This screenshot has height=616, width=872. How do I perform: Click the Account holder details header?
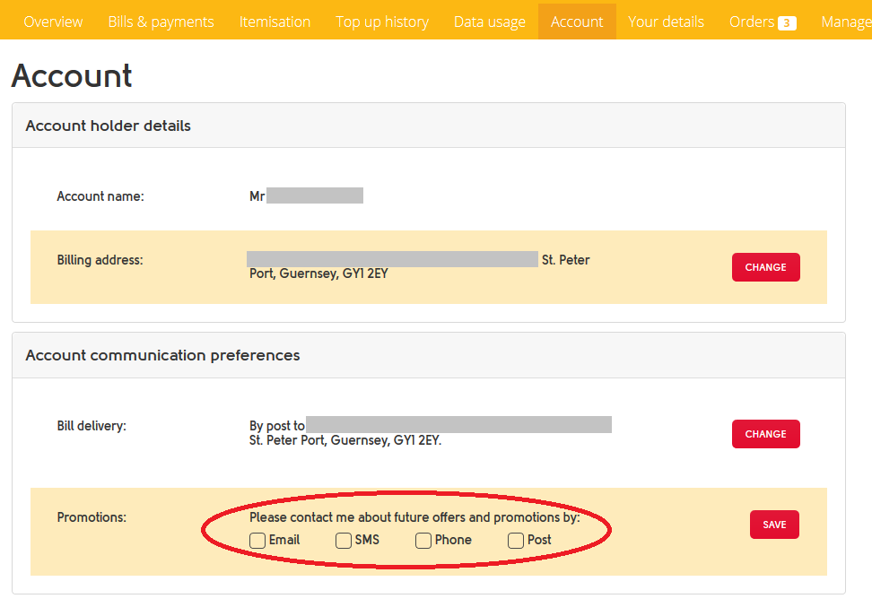point(109,126)
